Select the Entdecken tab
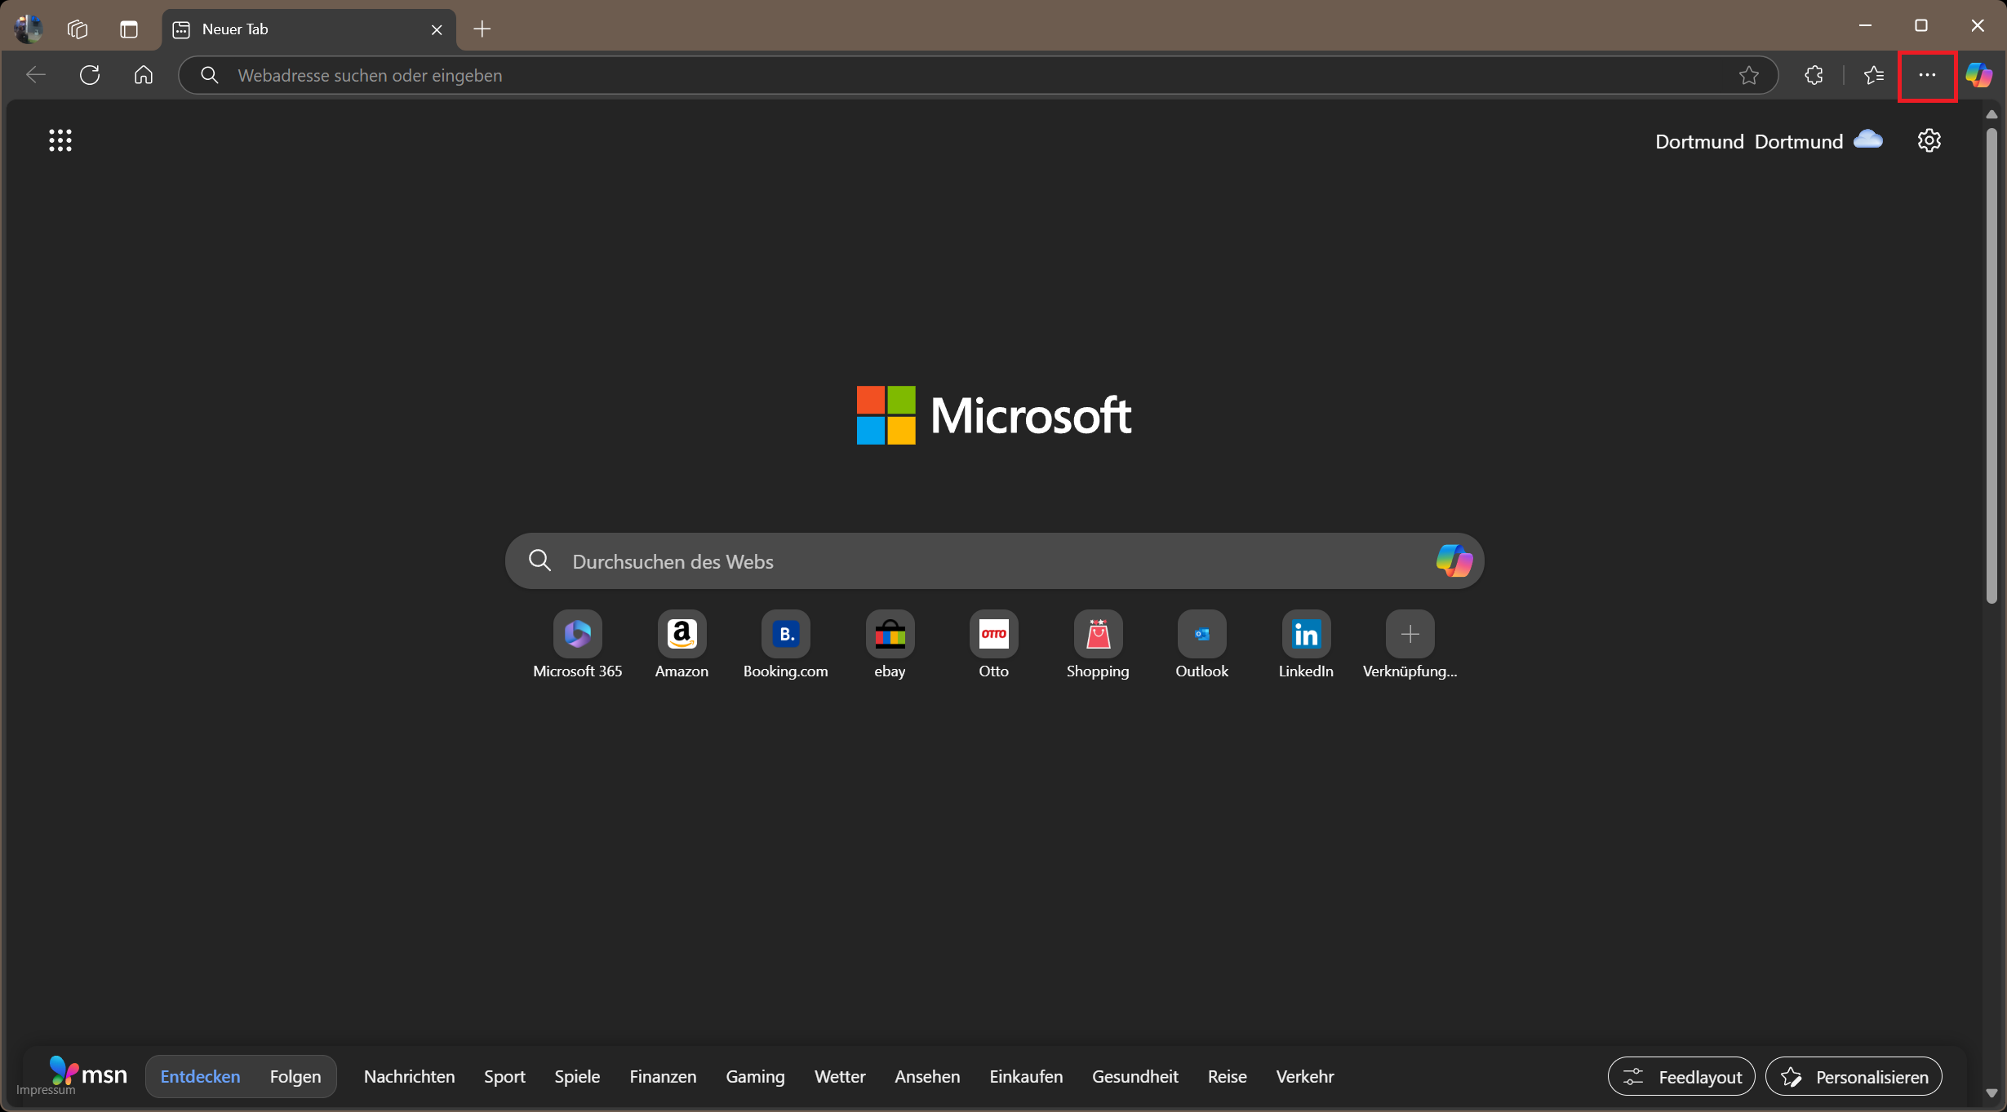Image resolution: width=2007 pixels, height=1112 pixels. [x=200, y=1077]
